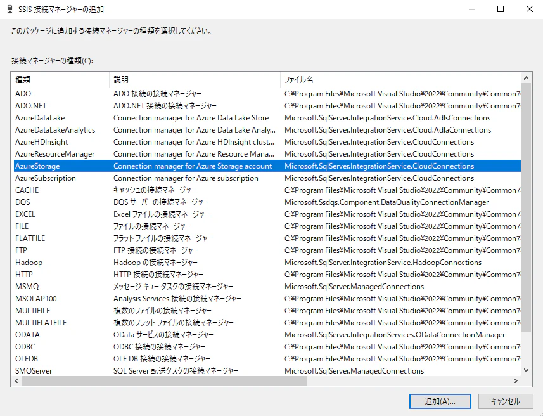
Task: Select the MULTIFILE connection type
Action: coord(267,311)
